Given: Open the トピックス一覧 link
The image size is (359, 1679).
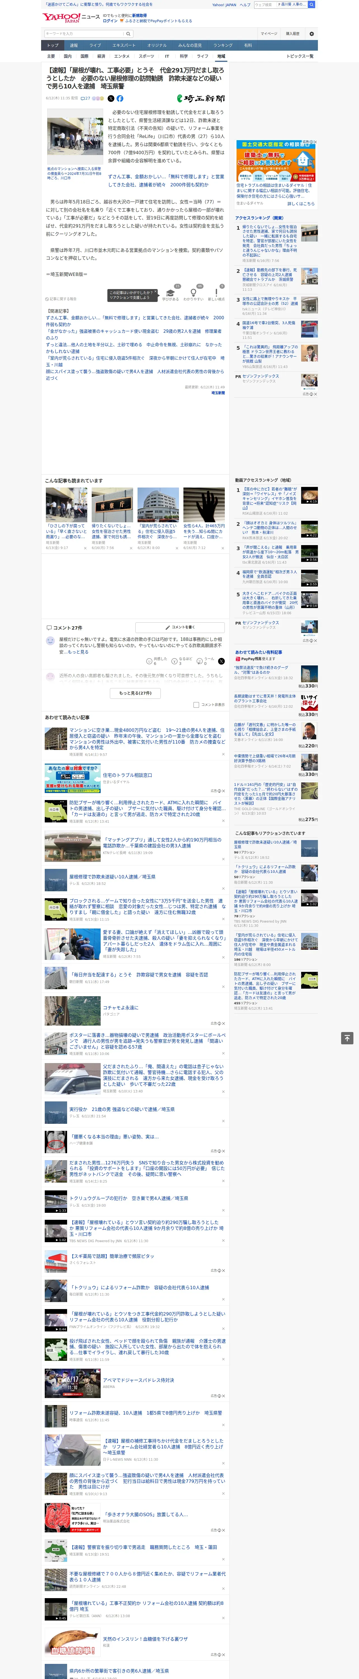Looking at the screenshot, I should pos(300,56).
